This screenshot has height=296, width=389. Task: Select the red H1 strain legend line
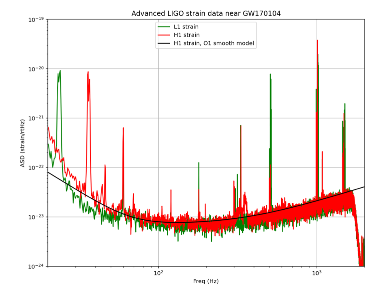tap(164, 35)
